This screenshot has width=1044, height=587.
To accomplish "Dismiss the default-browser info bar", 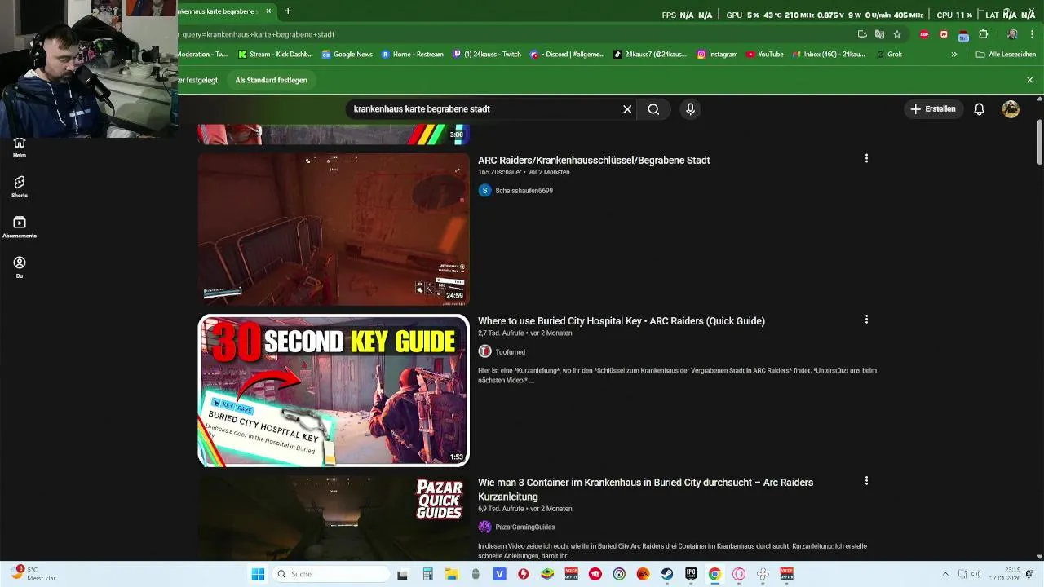I will 1029,80.
